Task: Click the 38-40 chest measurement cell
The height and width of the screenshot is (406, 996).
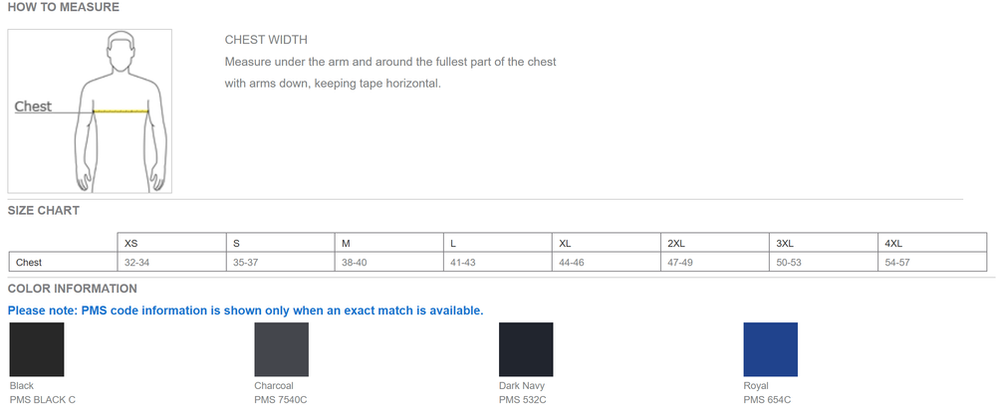Action: coord(355,263)
